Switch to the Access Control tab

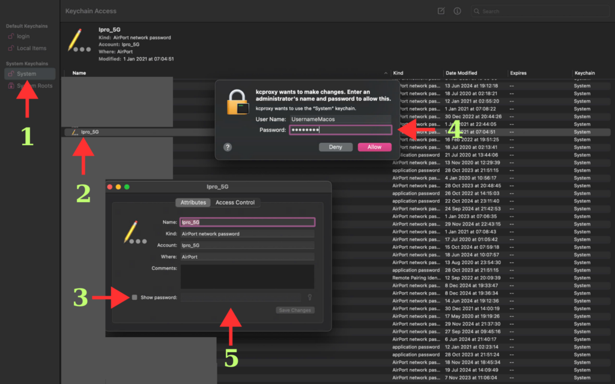235,203
